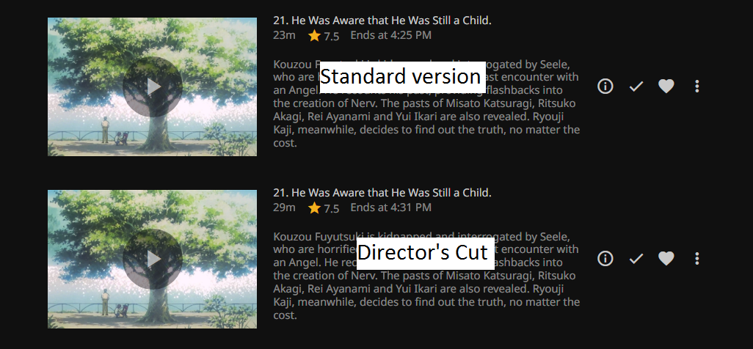Favorite the 23m standard episode
Viewport: 753px width, 349px height.
point(666,87)
